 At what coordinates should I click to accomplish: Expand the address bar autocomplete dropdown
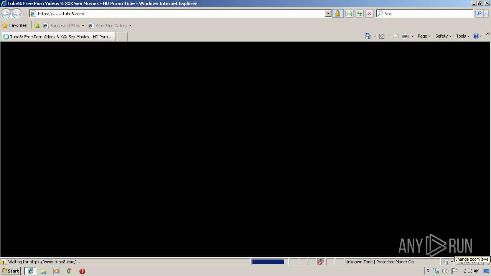click(x=328, y=13)
